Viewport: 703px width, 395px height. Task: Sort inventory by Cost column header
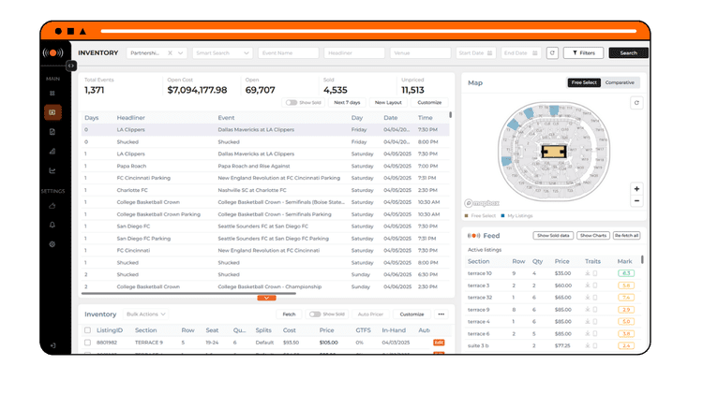[x=290, y=330]
